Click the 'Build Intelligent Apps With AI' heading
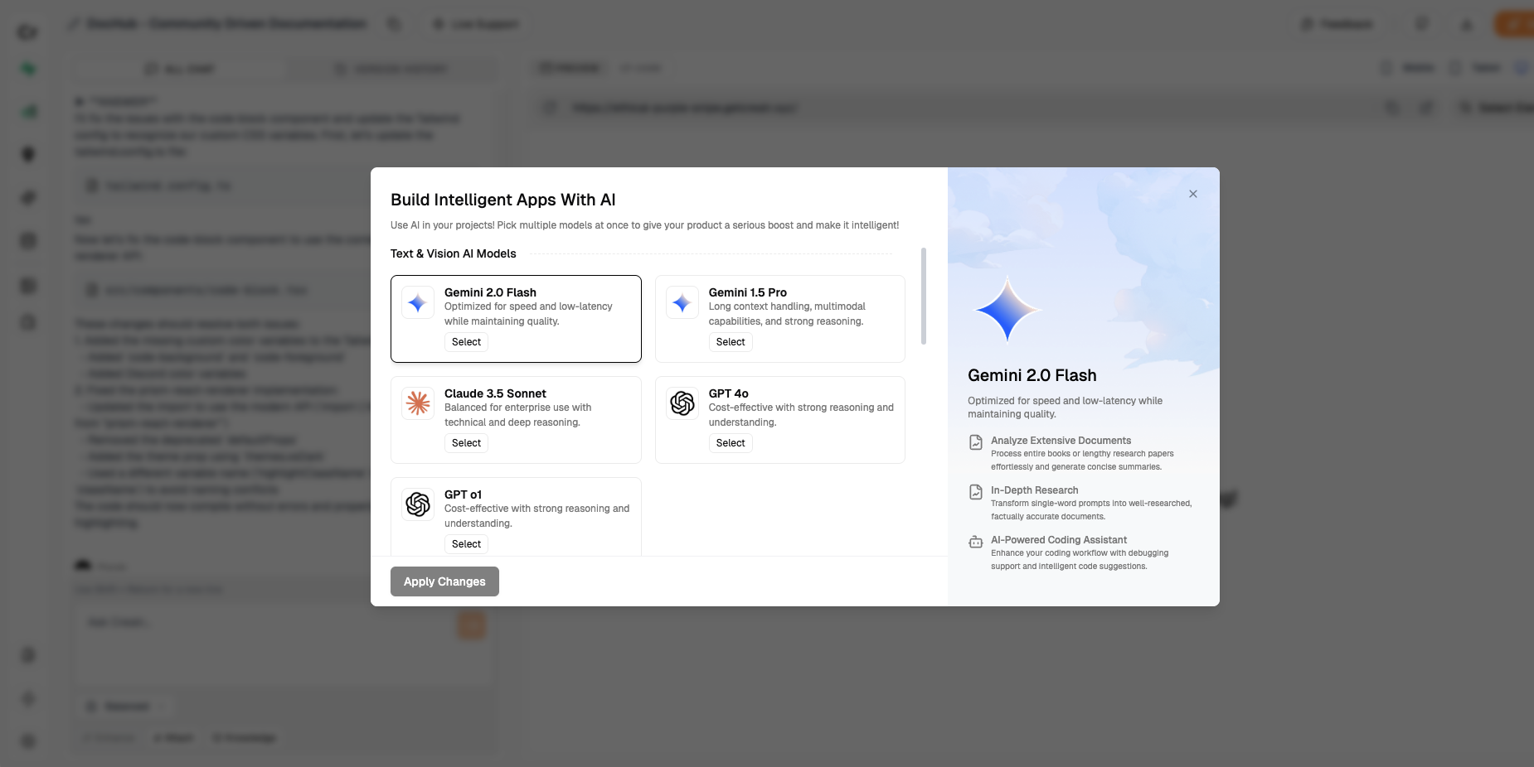 pos(503,200)
